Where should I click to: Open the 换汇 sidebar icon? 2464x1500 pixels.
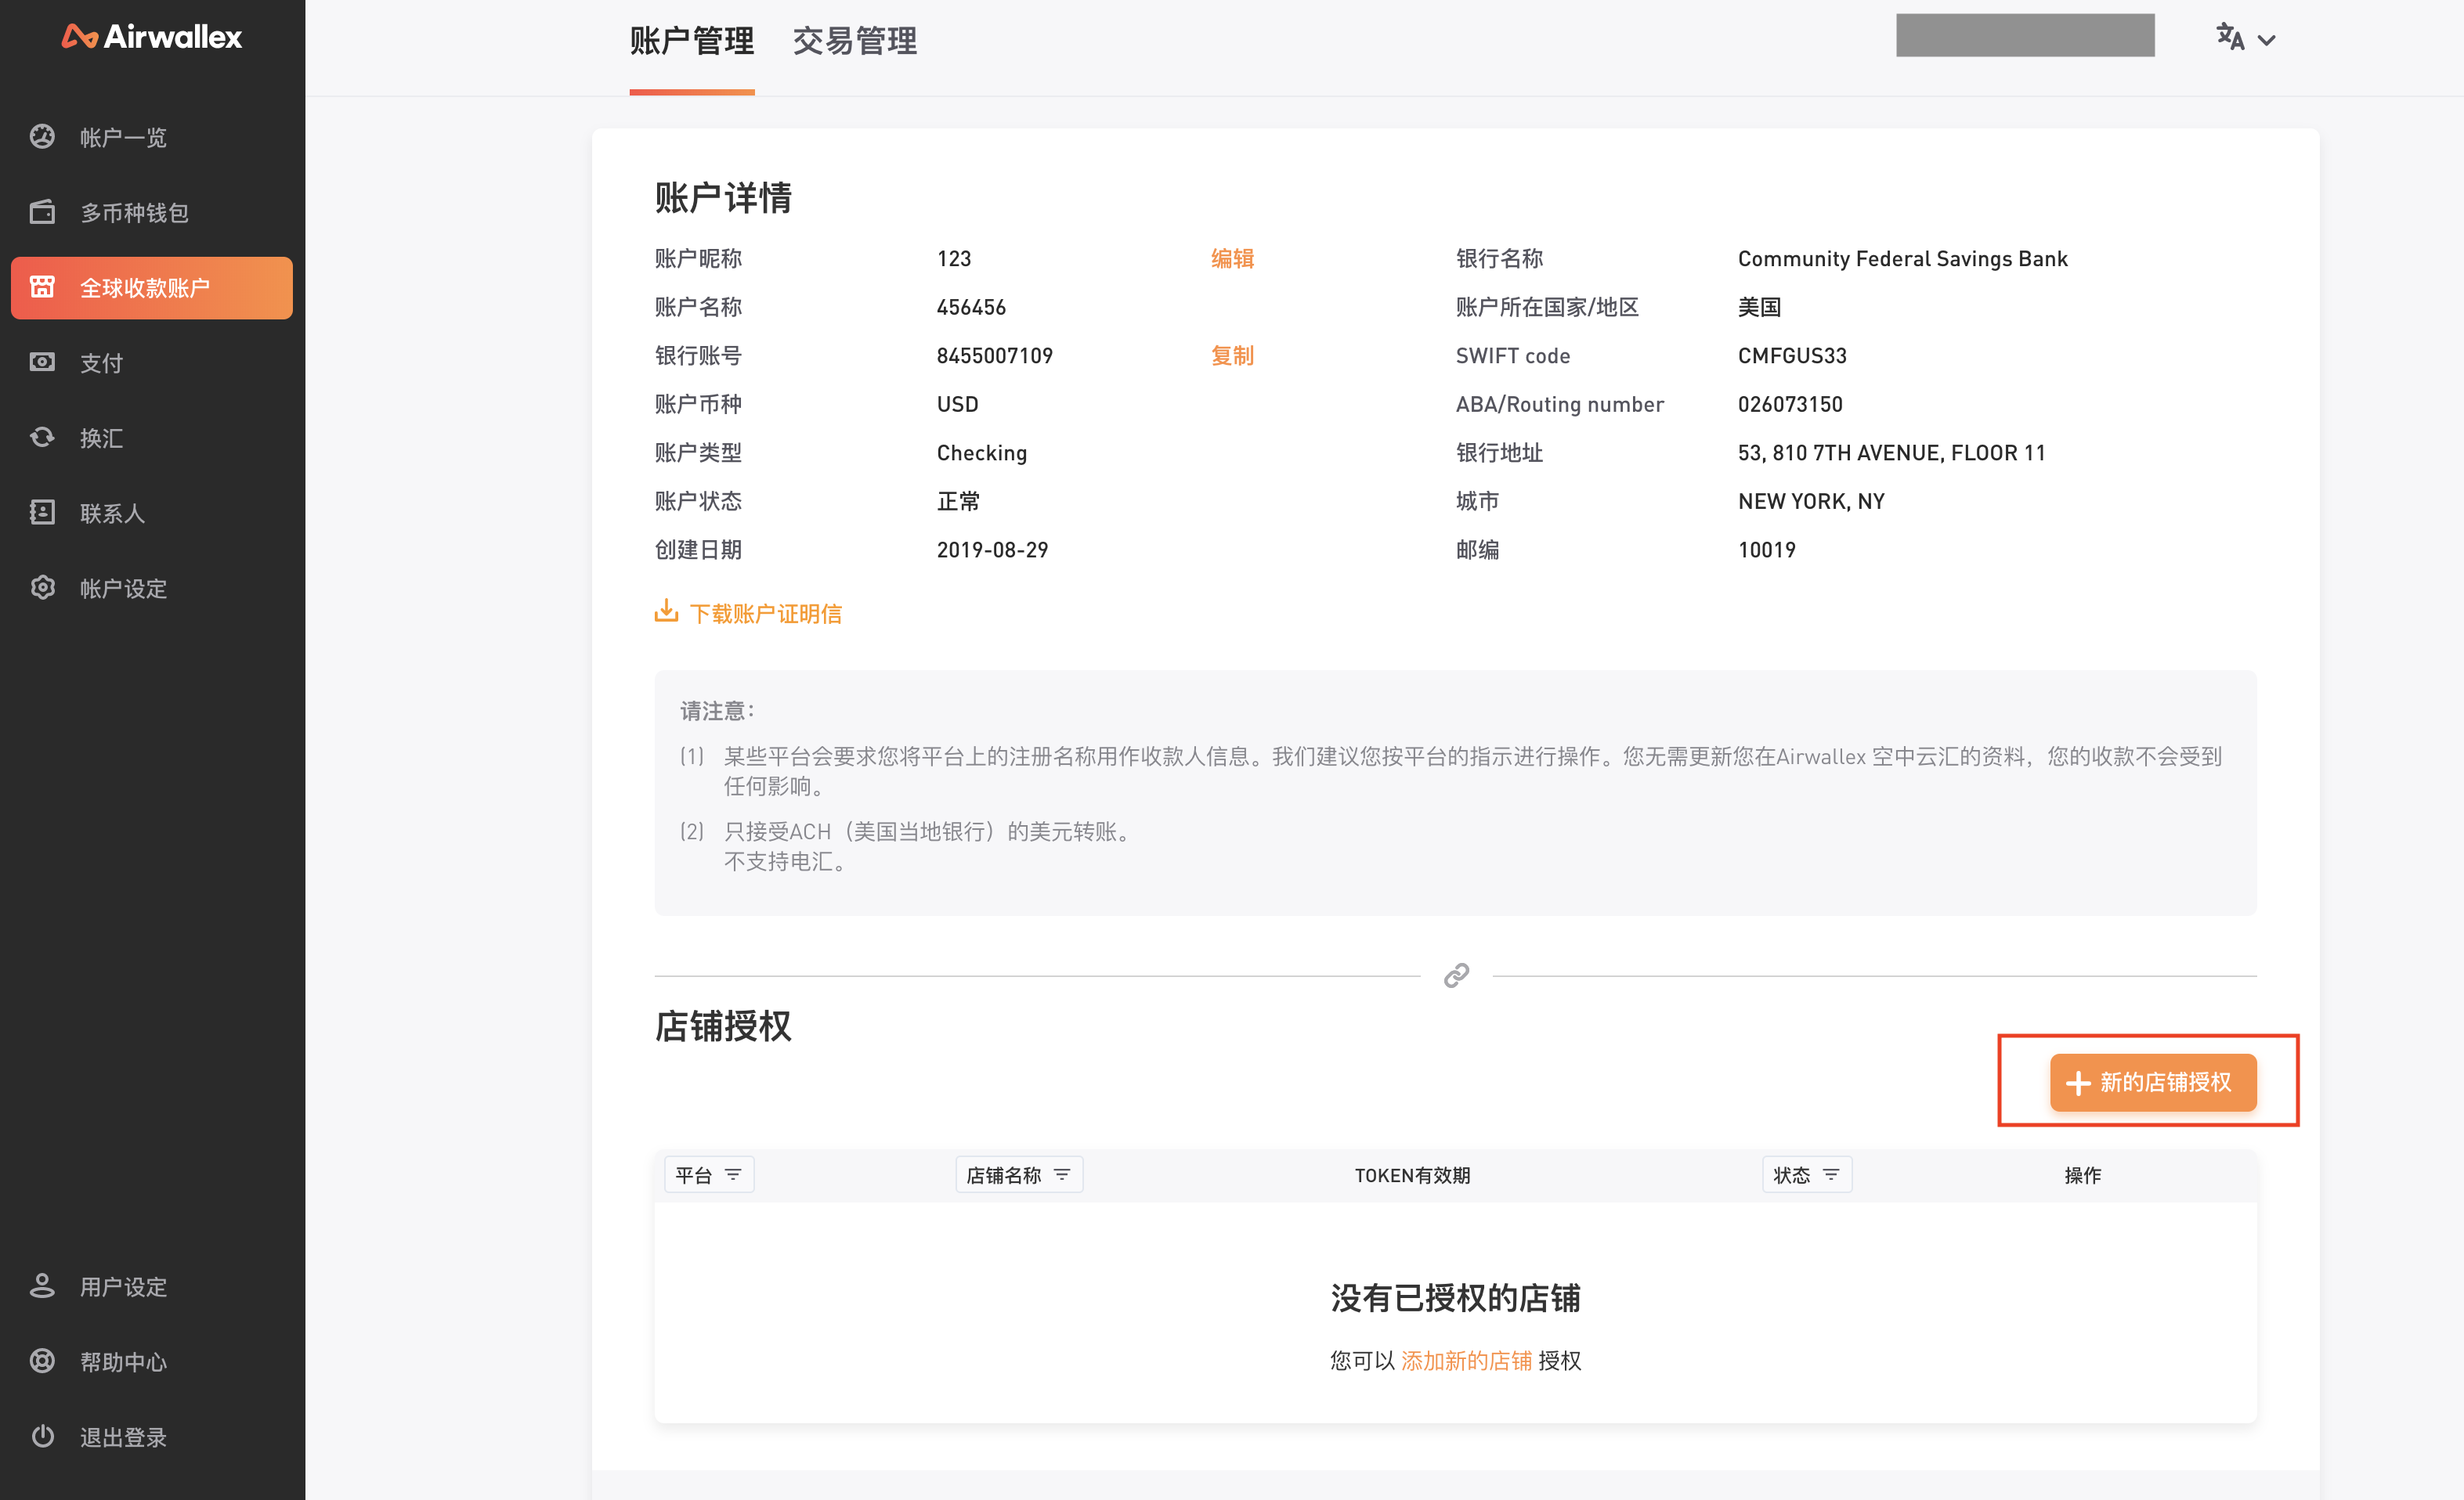(42, 438)
